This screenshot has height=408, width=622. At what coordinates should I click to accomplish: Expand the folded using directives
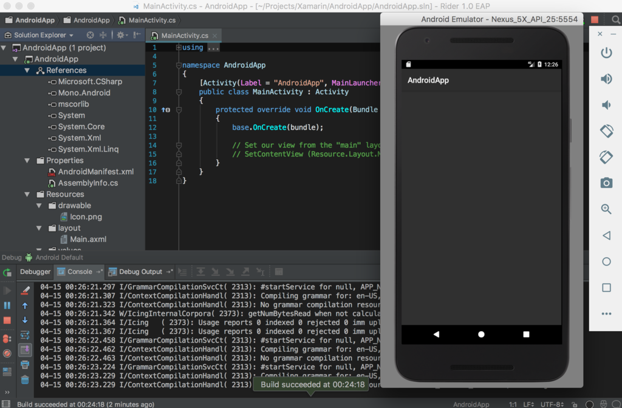pyautogui.click(x=179, y=47)
